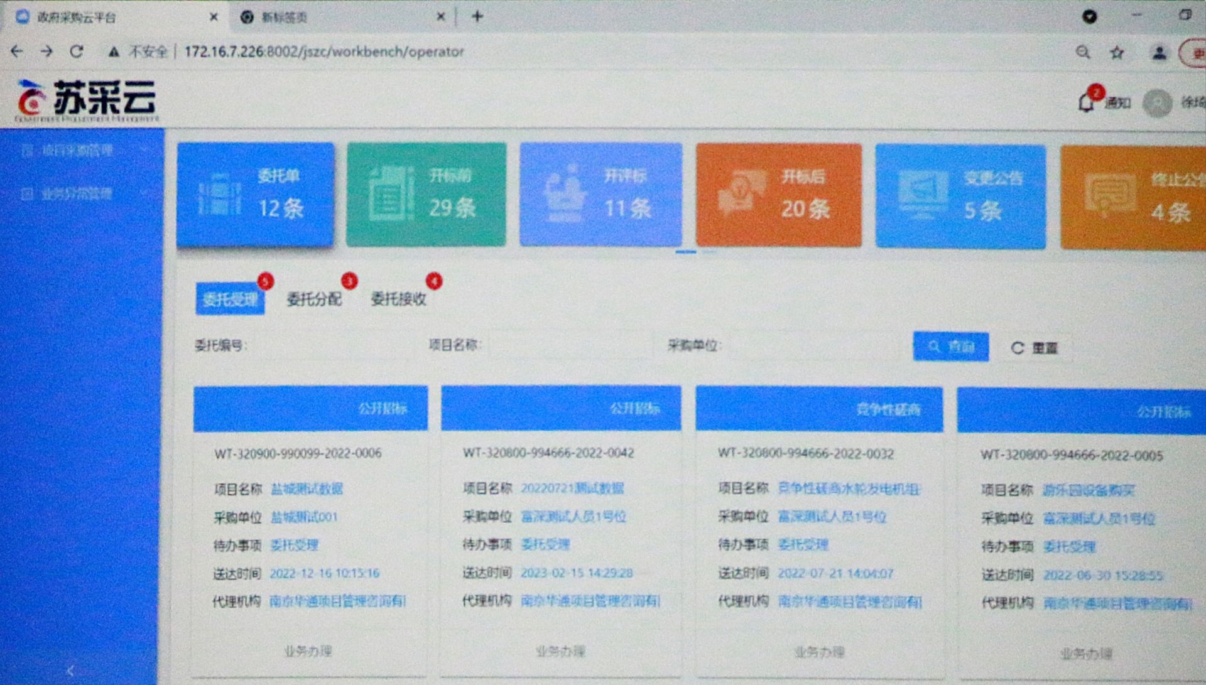
Task: Expand the 业务分配管理 sidebar menu
Action: [x=77, y=193]
